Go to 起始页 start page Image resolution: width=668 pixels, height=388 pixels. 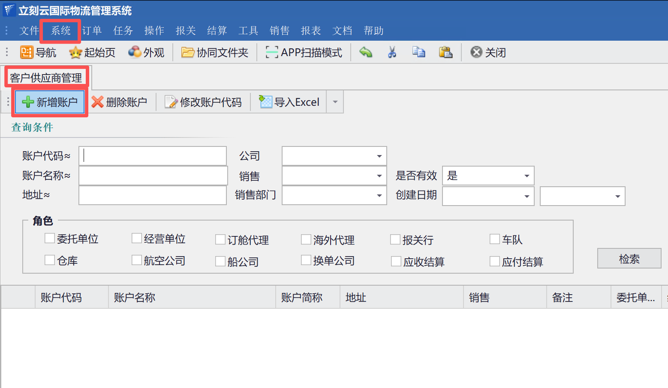click(92, 52)
